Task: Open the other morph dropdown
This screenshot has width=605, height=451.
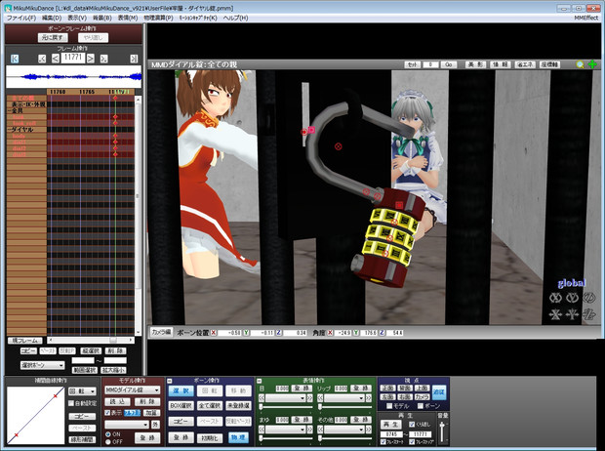Action: (344, 430)
